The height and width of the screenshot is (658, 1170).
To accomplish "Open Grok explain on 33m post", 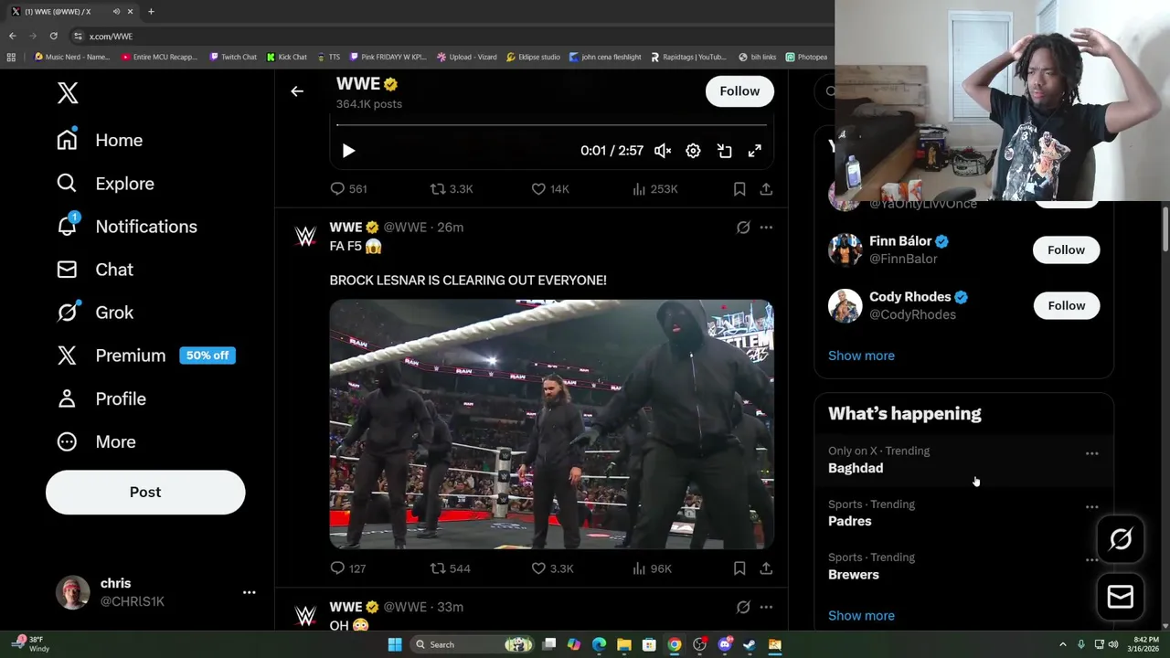I will pos(743,607).
